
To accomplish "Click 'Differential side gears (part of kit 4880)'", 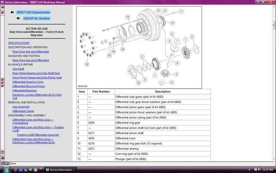I will tap(139, 97).
